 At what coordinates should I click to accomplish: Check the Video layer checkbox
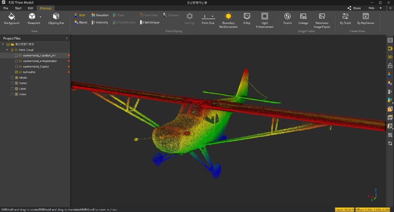(12, 94)
